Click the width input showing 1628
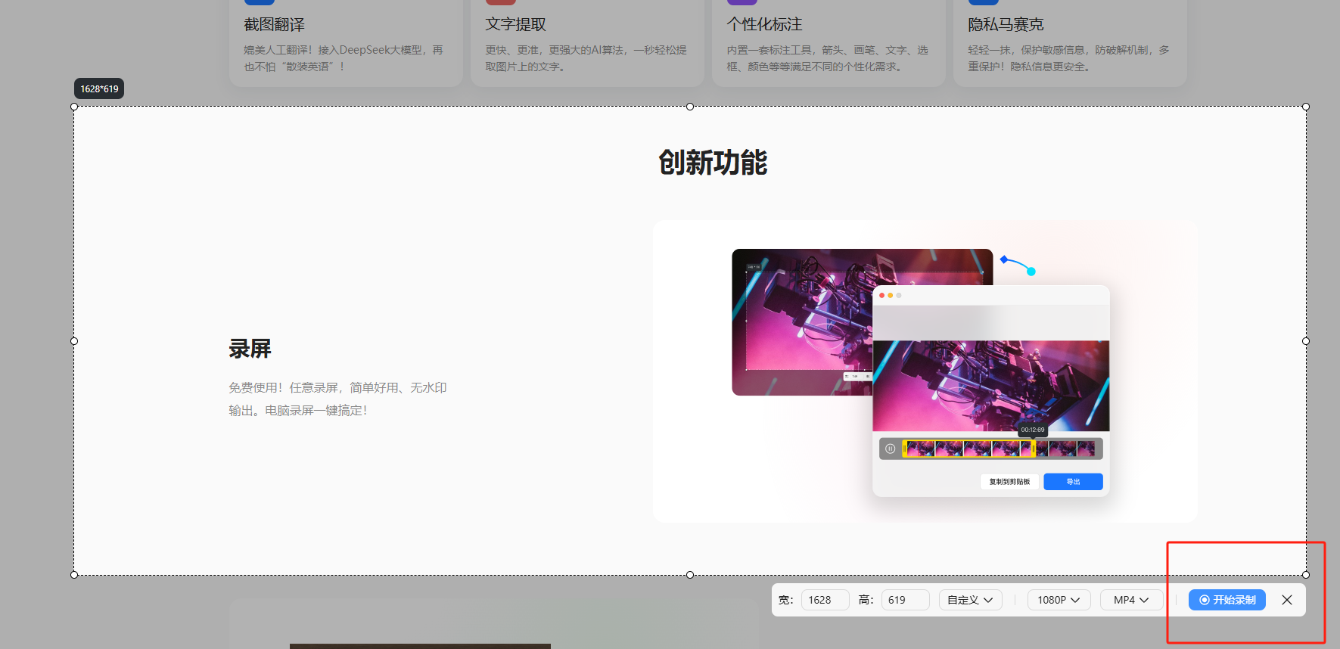Viewport: 1340px width, 649px height. point(825,600)
